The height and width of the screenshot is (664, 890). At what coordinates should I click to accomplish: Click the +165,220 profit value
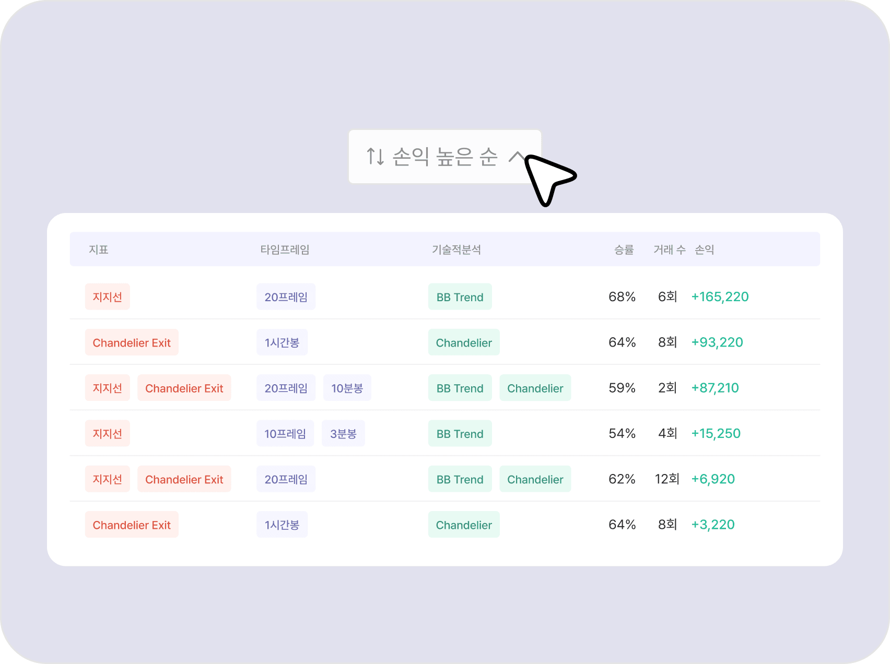pos(720,297)
